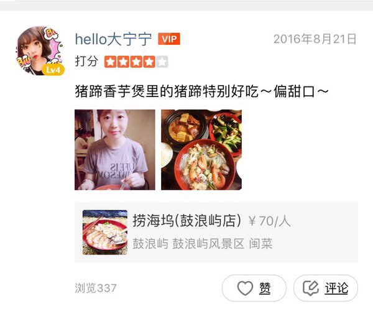Click the heart icon to like
The width and height of the screenshot is (373, 313).
point(245,289)
